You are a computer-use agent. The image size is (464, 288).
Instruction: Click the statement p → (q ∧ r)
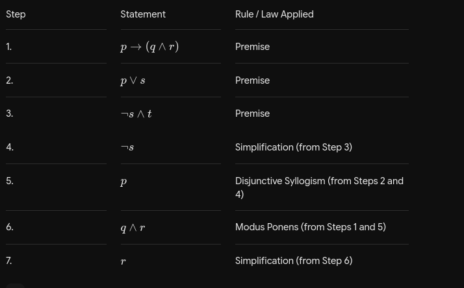(x=149, y=47)
